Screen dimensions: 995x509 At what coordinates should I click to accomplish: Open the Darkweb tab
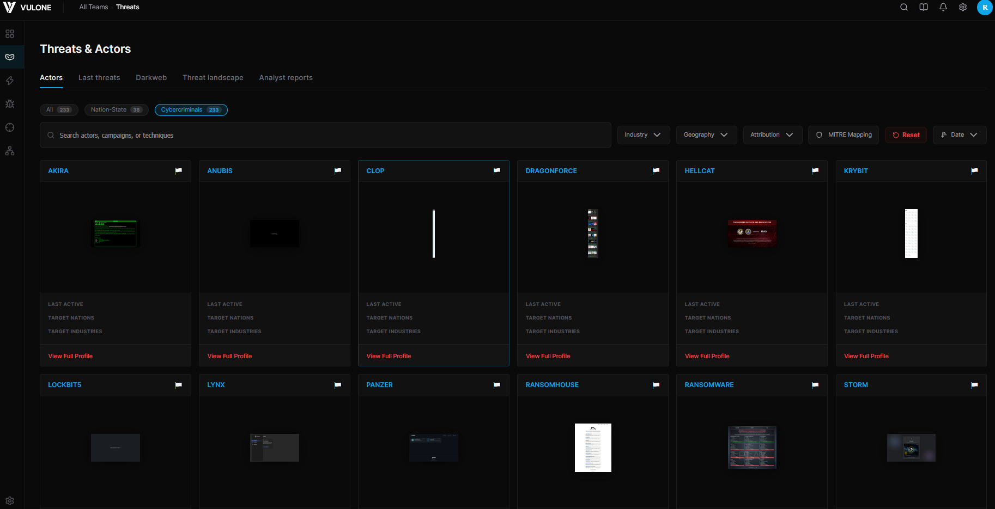click(151, 78)
